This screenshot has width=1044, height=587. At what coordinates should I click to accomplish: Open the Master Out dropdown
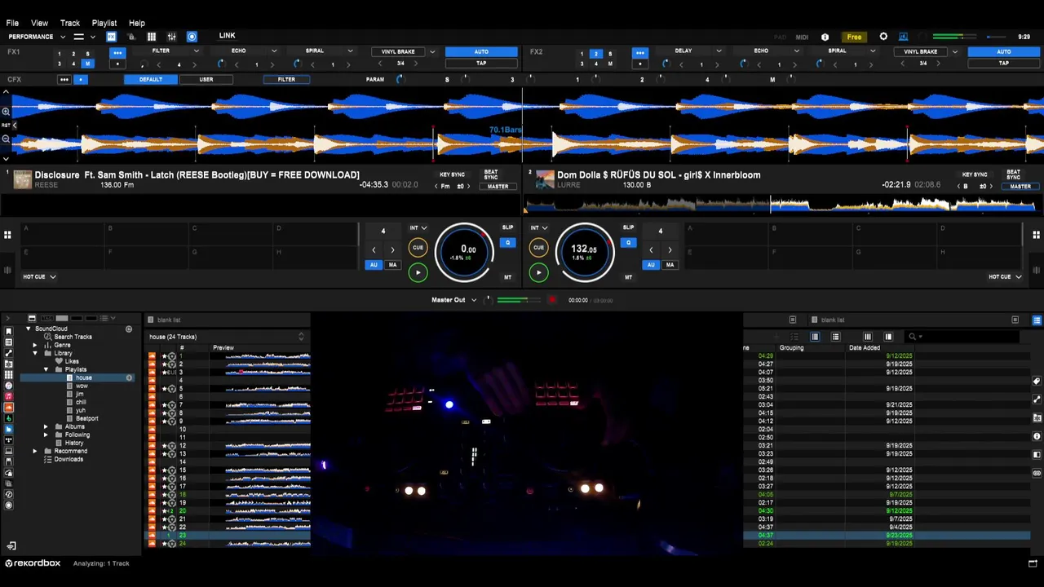454,300
